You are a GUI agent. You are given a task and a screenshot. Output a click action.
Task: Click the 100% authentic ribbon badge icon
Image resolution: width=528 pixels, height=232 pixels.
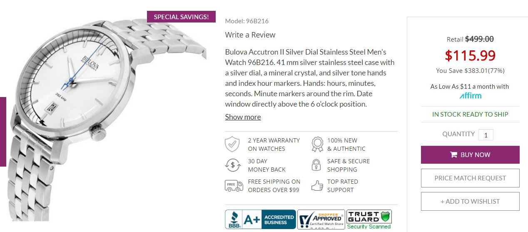click(317, 144)
